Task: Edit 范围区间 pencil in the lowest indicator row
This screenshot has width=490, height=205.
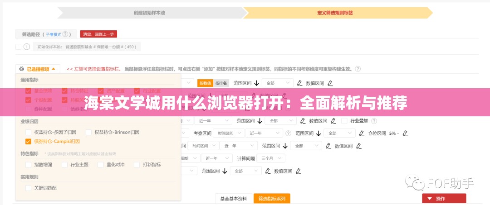Action: pyautogui.click(x=268, y=171)
